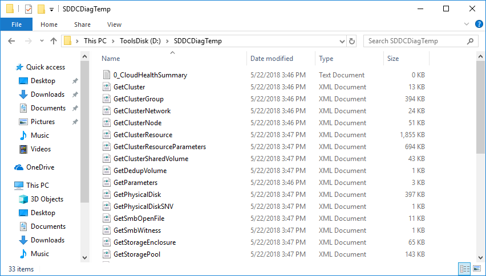The width and height of the screenshot is (486, 276).
Task: Click the Refresh icon beside address bar
Action: pyautogui.click(x=352, y=41)
